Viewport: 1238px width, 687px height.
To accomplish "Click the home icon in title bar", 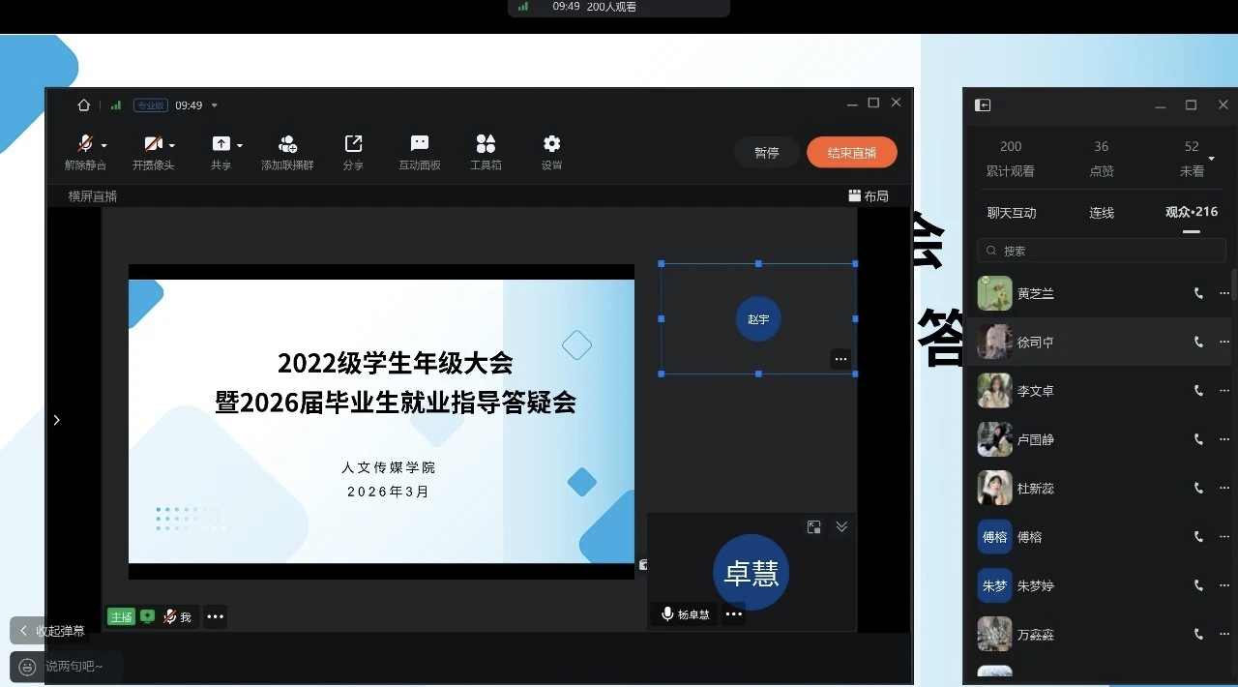I will [x=84, y=105].
